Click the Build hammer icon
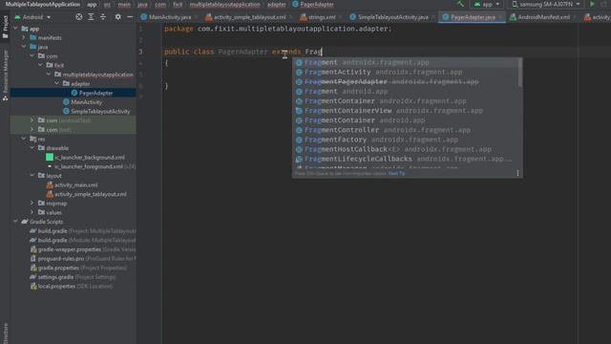611x344 pixels. [x=460, y=4]
